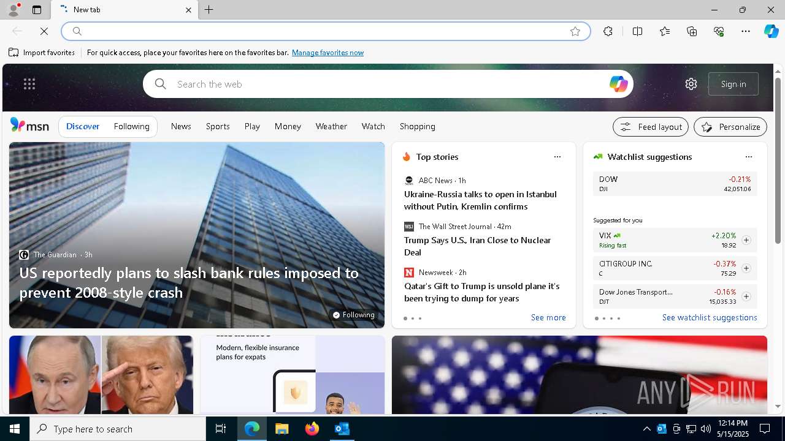Open the Shopping section

[x=417, y=126]
